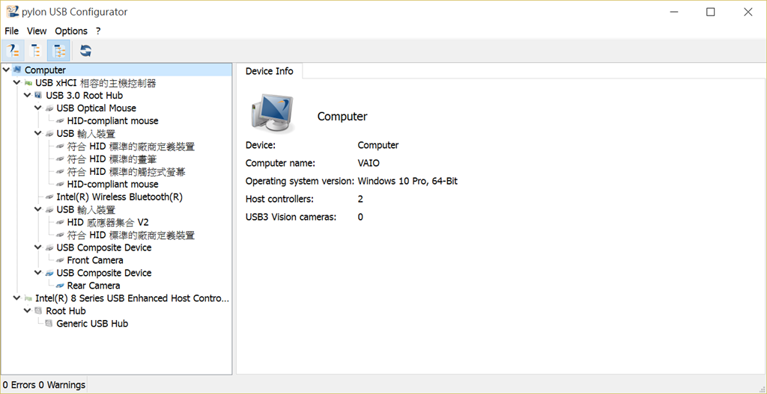767x394 pixels.
Task: Click the pylon app icon in title bar
Action: (12, 12)
